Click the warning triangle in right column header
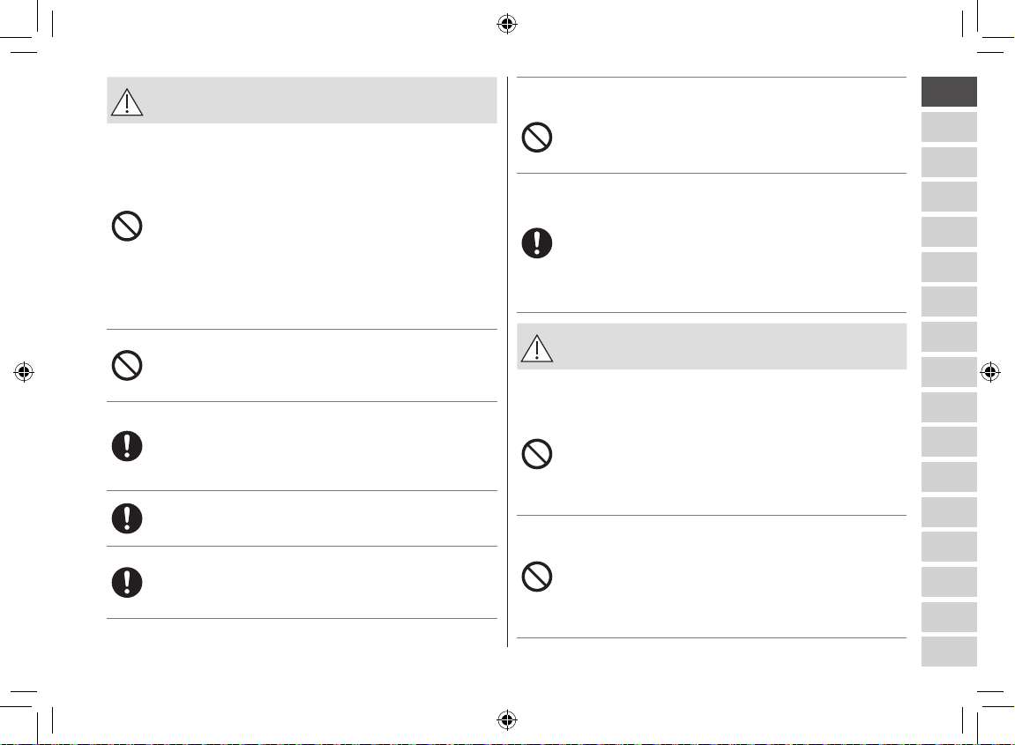The image size is (1015, 745). tap(537, 348)
